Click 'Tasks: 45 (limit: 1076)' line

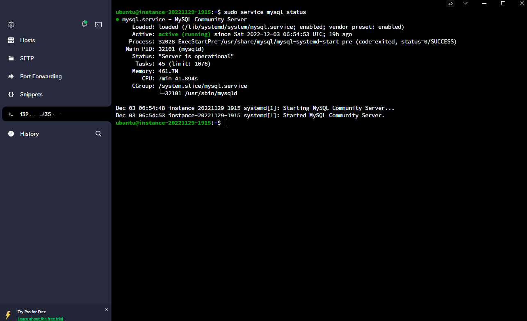[173, 64]
